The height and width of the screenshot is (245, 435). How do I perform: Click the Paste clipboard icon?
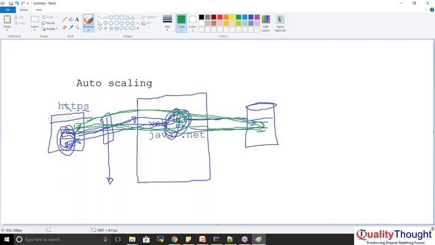coord(7,20)
